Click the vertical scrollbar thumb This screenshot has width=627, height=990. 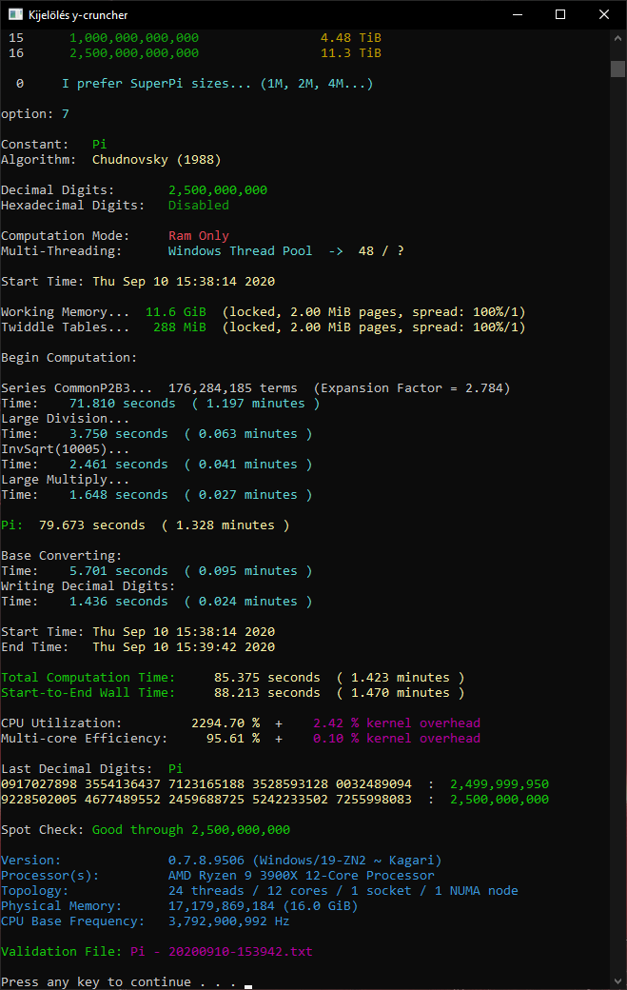pos(617,69)
